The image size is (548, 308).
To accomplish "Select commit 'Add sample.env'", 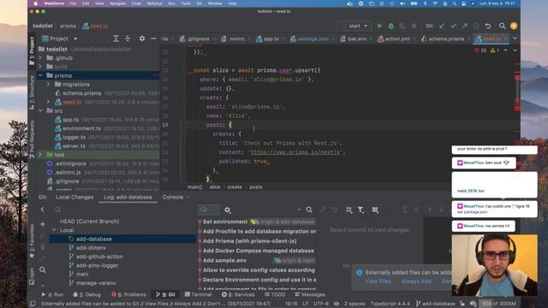I will pos(224,260).
